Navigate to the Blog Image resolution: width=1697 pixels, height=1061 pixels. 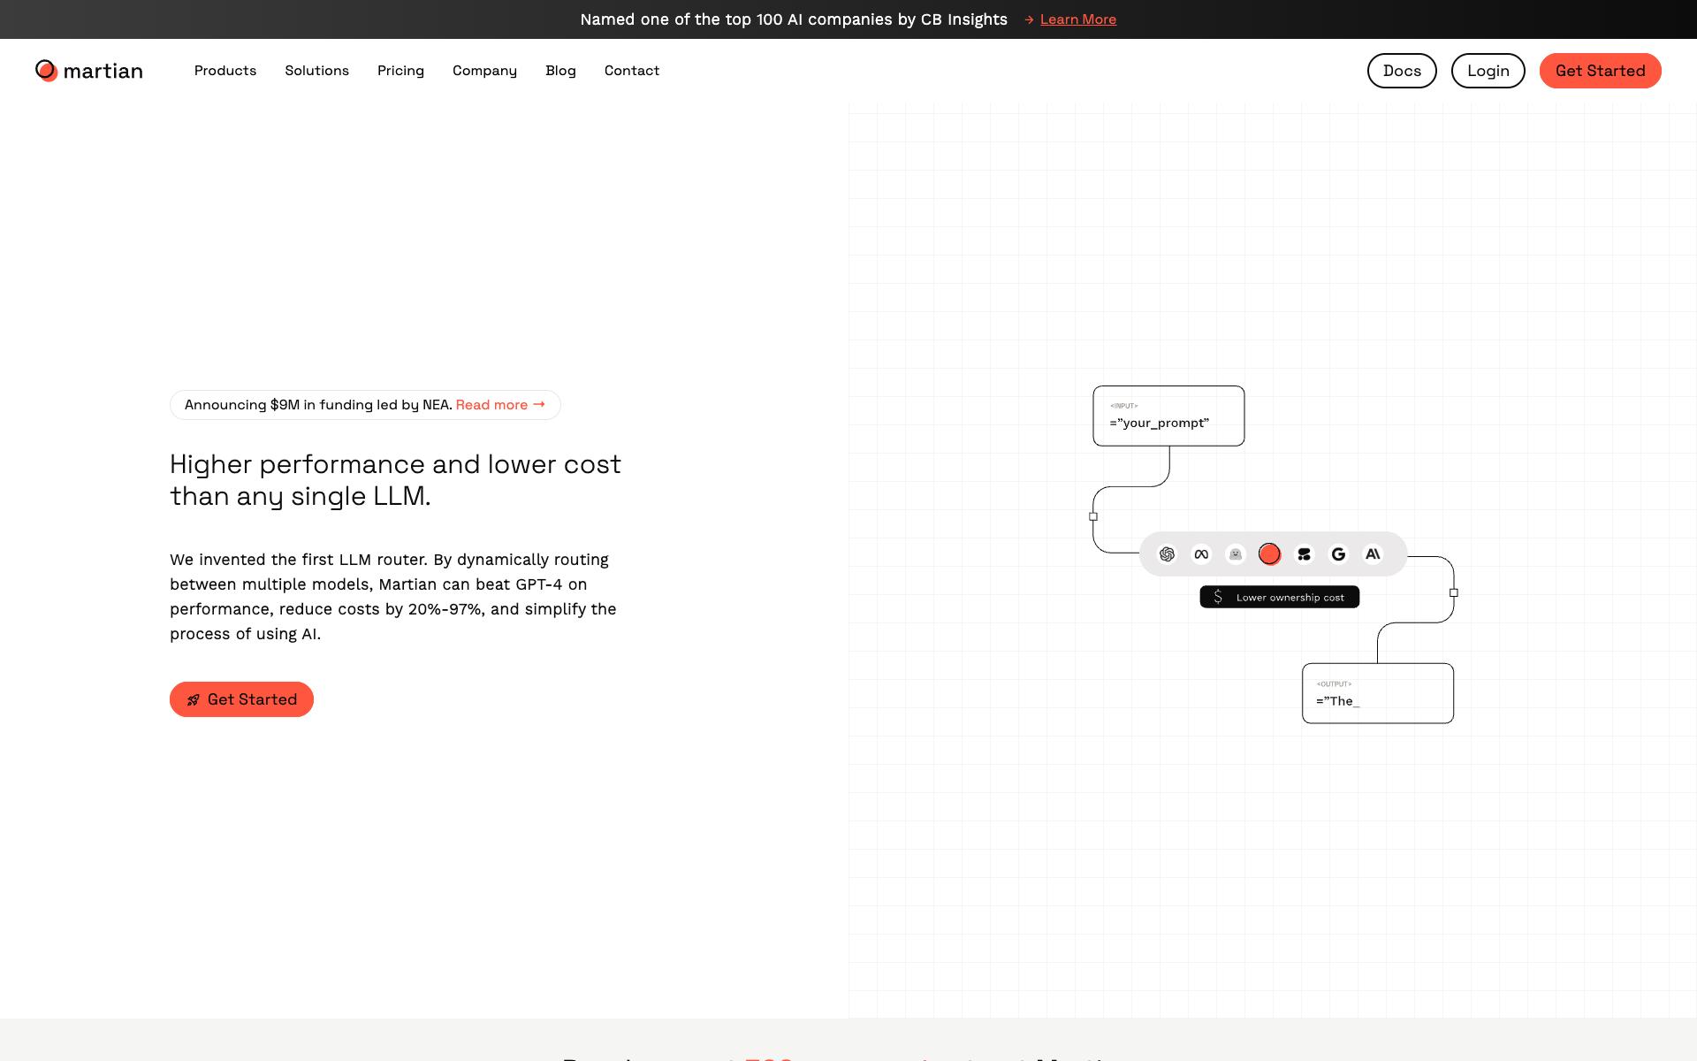pyautogui.click(x=560, y=71)
